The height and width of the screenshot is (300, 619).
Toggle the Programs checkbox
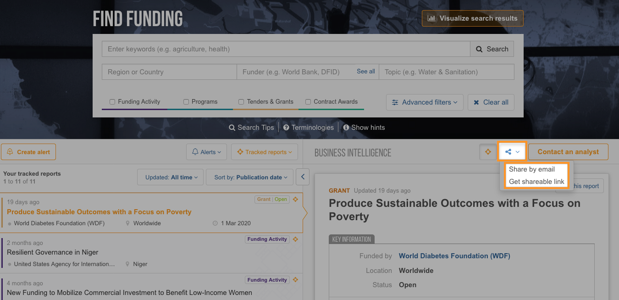pos(186,102)
